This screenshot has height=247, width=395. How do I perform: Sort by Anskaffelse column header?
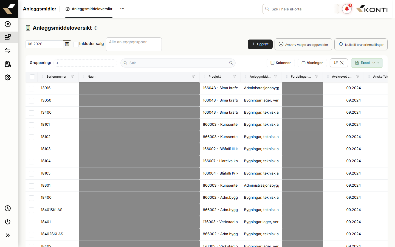pos(380,77)
